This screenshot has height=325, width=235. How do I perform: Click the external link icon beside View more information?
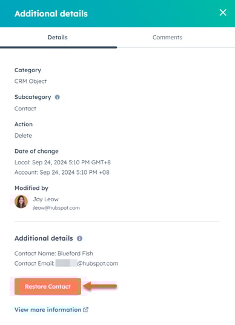pyautogui.click(x=86, y=310)
